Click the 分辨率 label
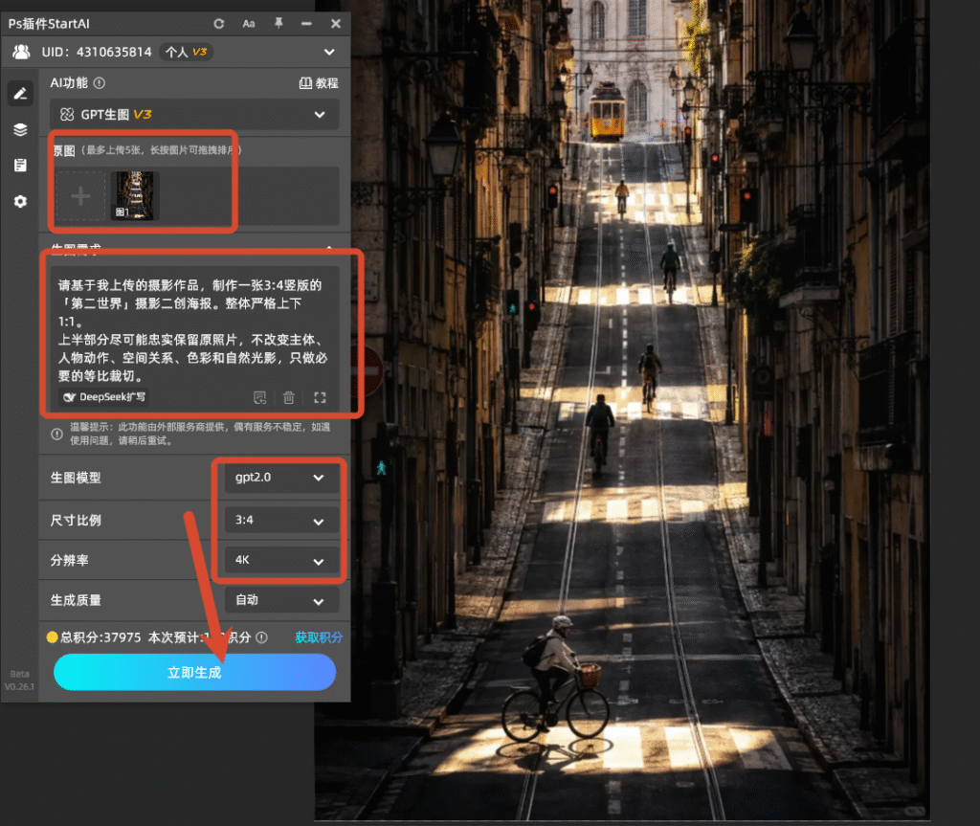The height and width of the screenshot is (826, 980). click(69, 560)
